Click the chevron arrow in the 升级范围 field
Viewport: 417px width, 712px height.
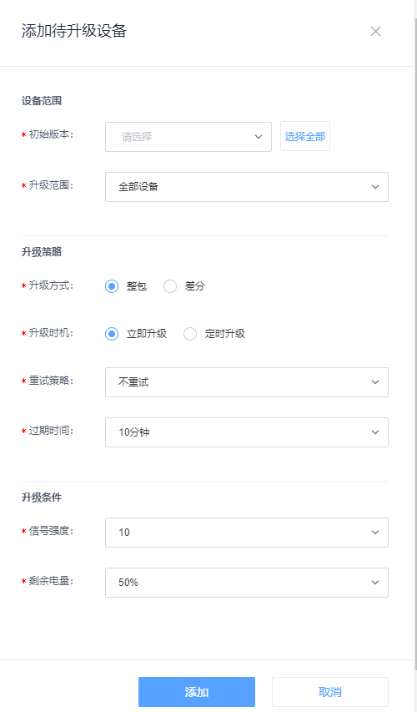tap(374, 187)
